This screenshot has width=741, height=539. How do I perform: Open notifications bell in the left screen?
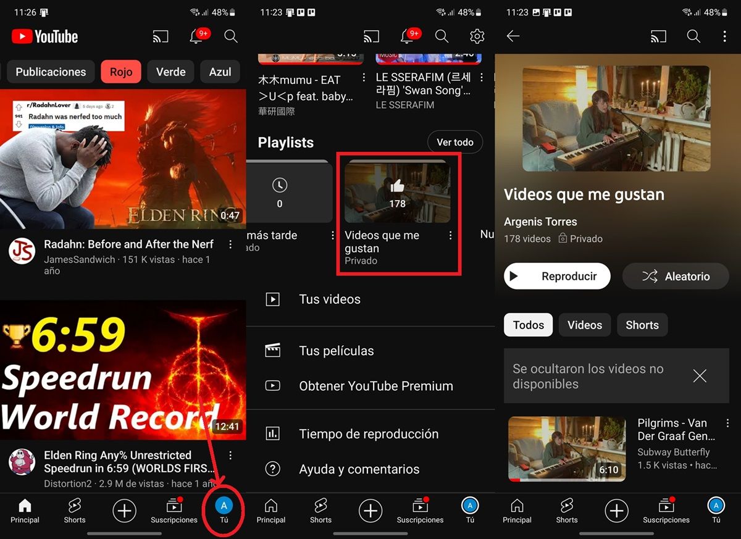click(x=197, y=36)
